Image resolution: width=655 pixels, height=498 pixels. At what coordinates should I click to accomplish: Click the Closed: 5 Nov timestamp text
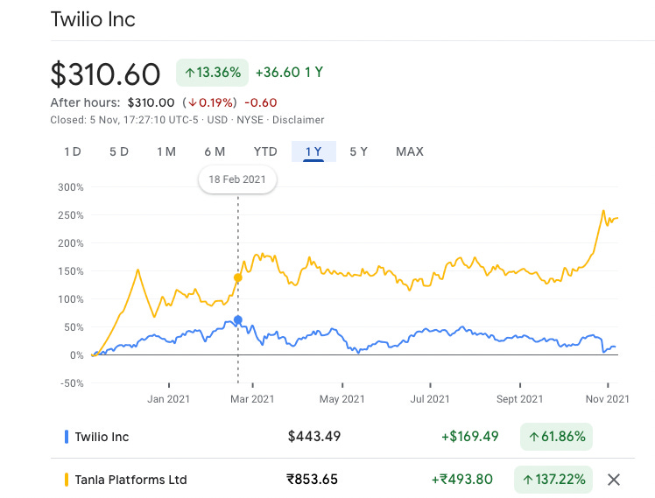(124, 120)
